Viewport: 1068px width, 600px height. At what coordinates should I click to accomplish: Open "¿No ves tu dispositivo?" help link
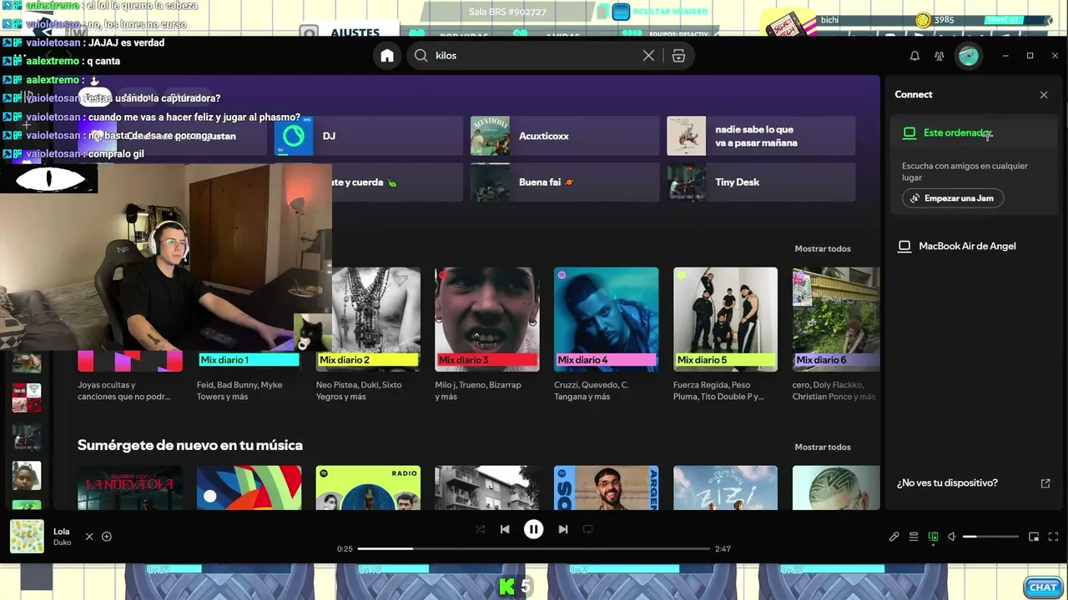pos(947,483)
